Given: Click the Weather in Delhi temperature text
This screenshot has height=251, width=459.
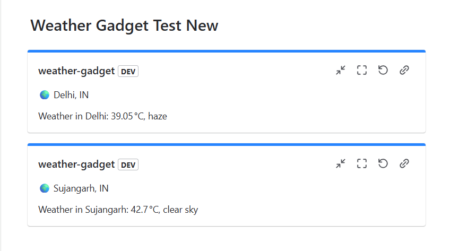Looking at the screenshot, I should (x=102, y=116).
